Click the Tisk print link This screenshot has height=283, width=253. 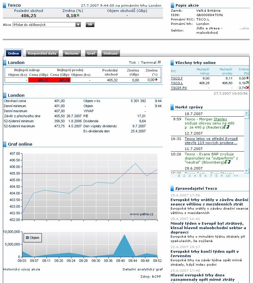click(x=132, y=62)
